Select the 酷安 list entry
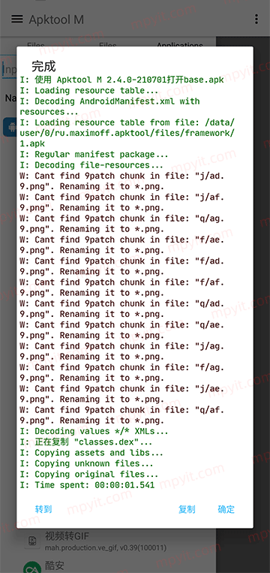This screenshot has height=573, width=270. [x=121, y=565]
